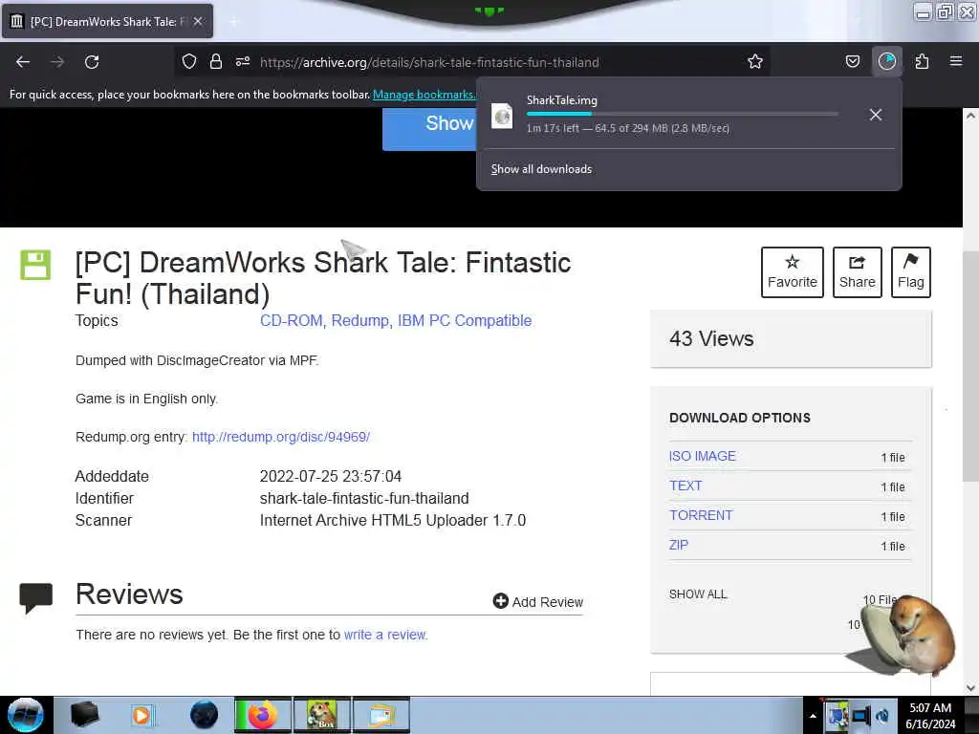The width and height of the screenshot is (979, 734).
Task: View site security via padlock icon
Action: tap(216, 61)
